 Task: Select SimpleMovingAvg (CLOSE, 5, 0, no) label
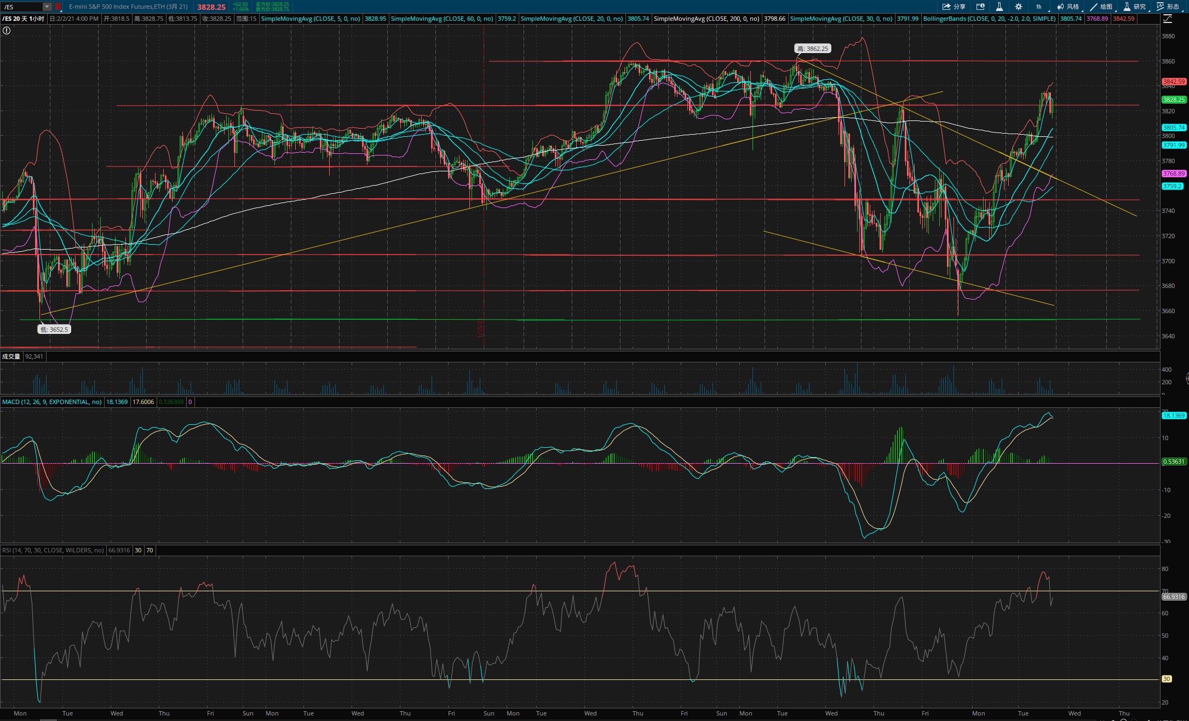311,19
